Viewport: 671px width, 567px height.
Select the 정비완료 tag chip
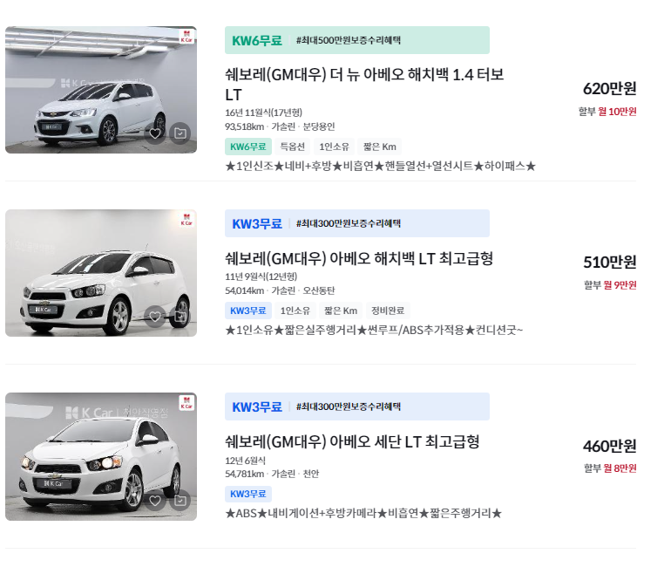[388, 311]
